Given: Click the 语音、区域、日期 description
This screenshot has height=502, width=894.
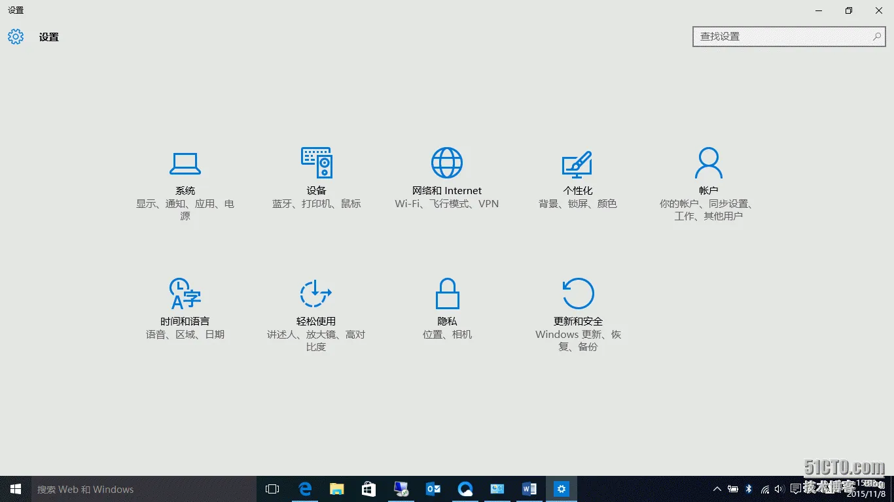Looking at the screenshot, I should point(185,335).
